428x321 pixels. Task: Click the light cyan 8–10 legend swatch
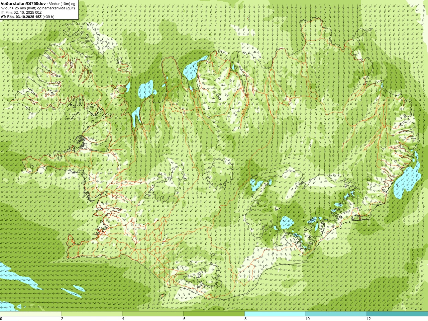point(275,314)
